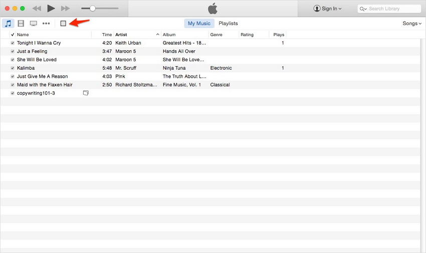Select the My Music tab
The height and width of the screenshot is (253, 426).
pos(198,24)
